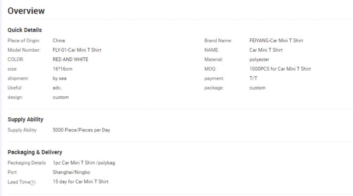
Task: Click the shipment value by sea
Action: (x=60, y=79)
